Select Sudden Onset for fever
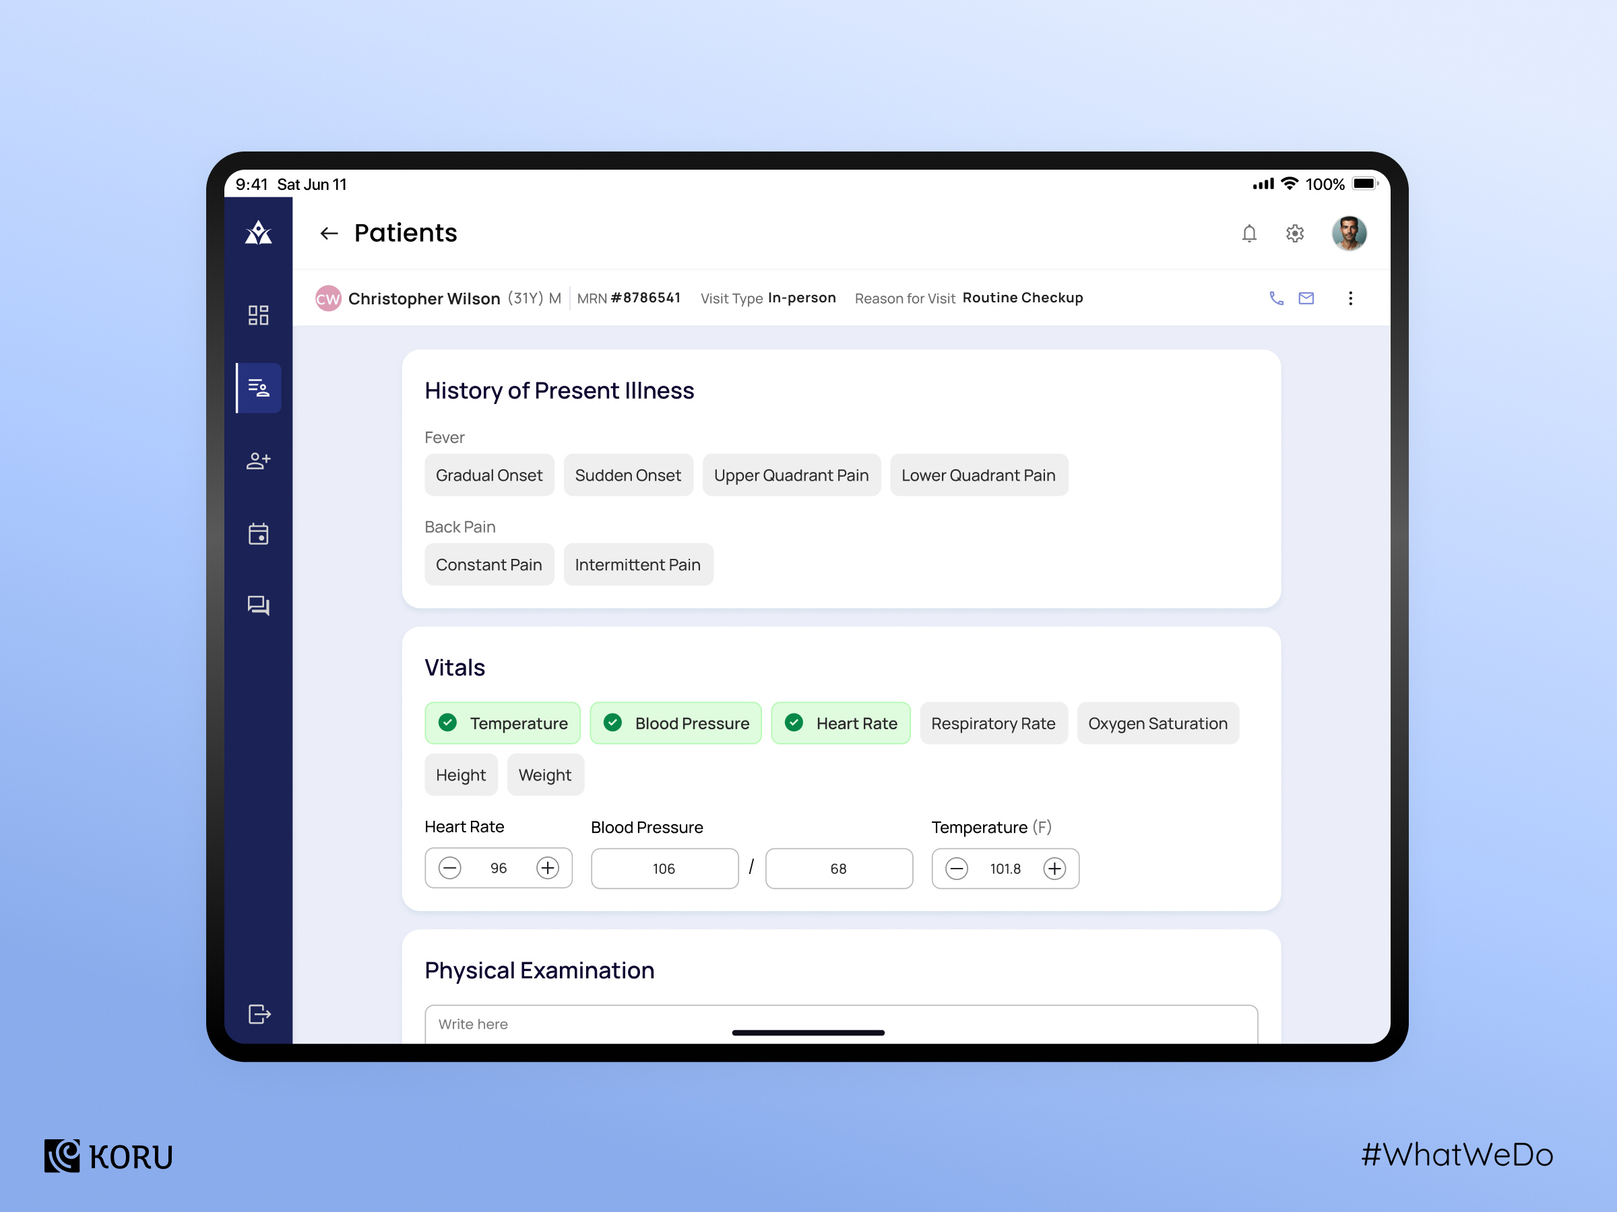Viewport: 1617px width, 1212px height. coord(628,475)
